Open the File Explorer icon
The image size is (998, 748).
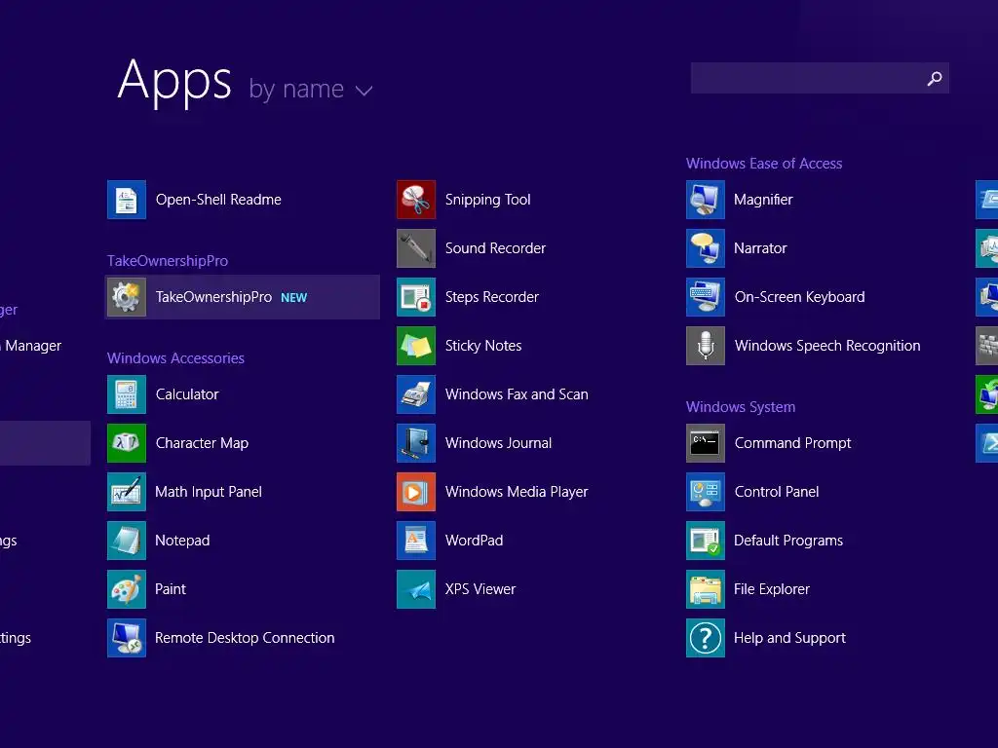[706, 589]
